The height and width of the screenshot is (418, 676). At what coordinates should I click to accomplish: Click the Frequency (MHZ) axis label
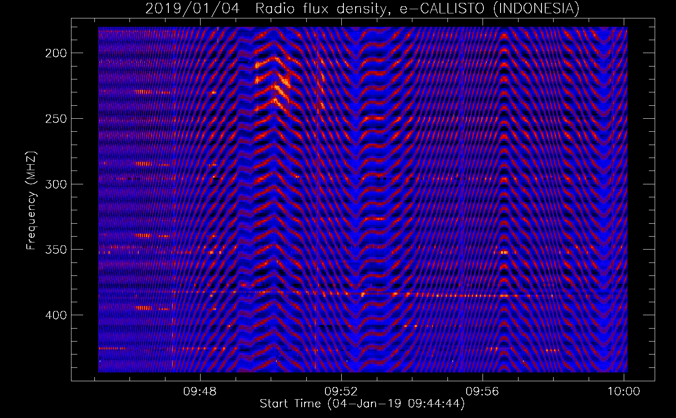click(31, 201)
